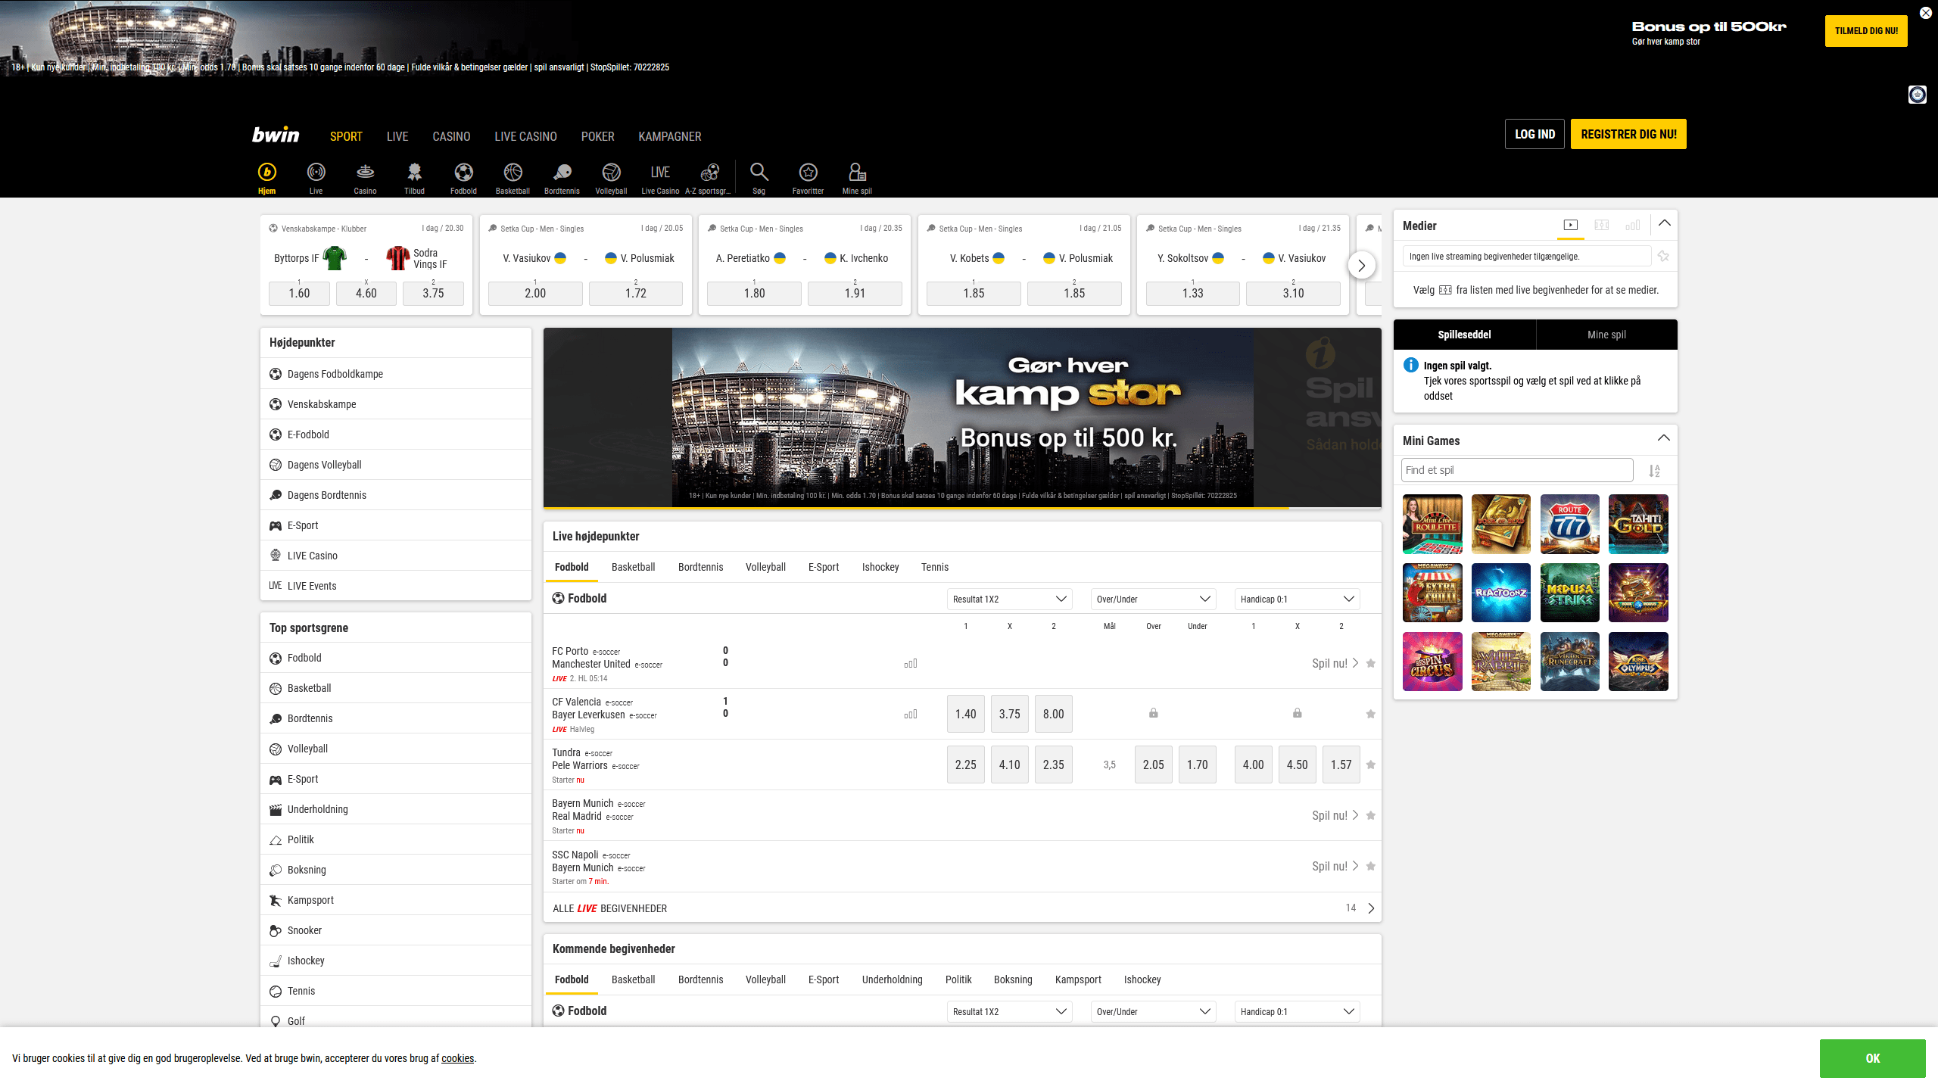The width and height of the screenshot is (1938, 1090).
Task: Click the sort A-Z icon in Mini Games
Action: pos(1655,471)
